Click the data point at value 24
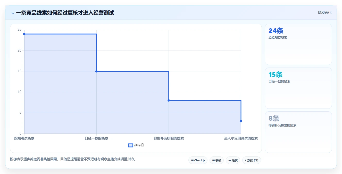 pos(24,34)
